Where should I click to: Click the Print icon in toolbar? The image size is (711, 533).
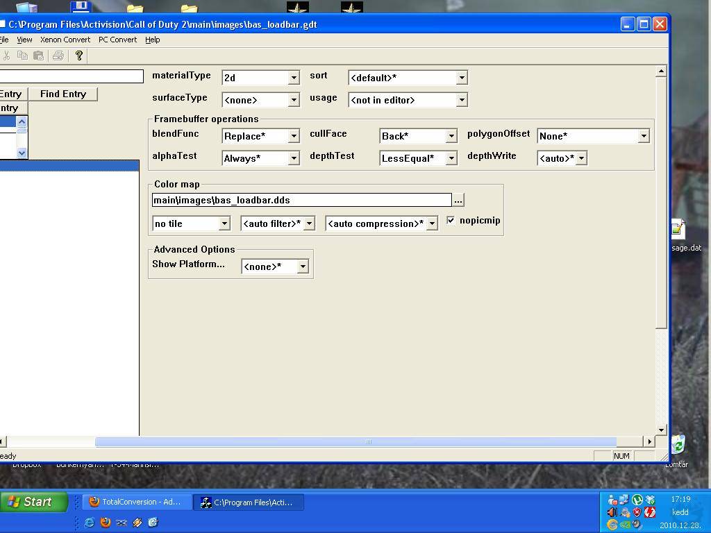[58, 56]
